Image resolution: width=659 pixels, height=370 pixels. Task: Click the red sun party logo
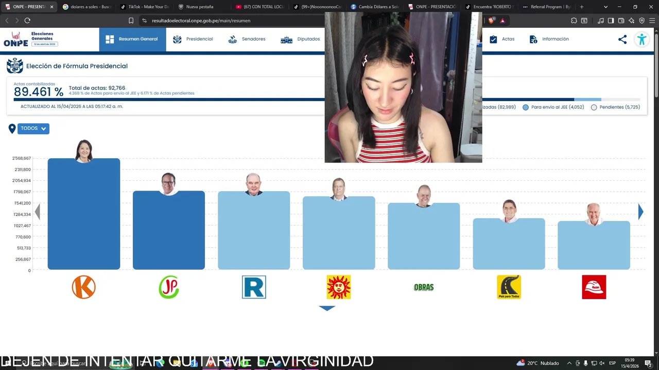coord(339,287)
